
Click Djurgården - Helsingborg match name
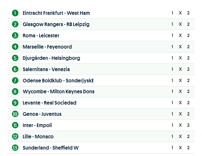click(x=51, y=58)
